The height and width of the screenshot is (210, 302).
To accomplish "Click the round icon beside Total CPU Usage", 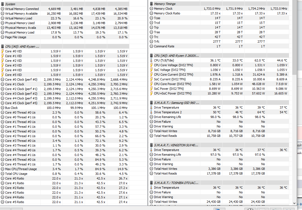I will point(3,174).
